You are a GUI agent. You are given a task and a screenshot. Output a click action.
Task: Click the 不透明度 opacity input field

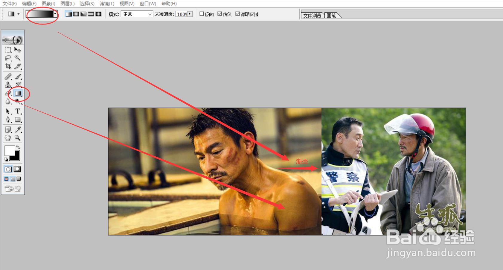coord(182,14)
